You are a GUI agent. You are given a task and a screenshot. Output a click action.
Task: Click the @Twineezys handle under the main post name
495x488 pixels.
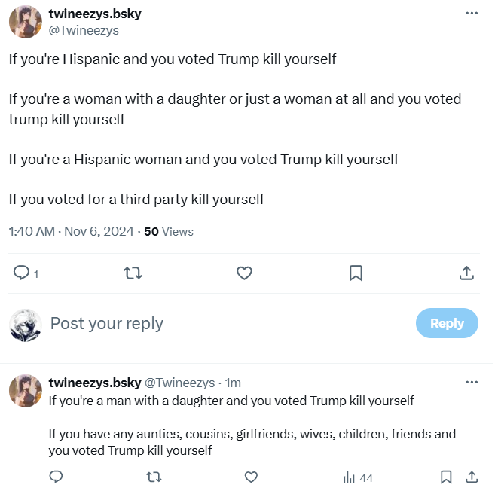pyautogui.click(x=84, y=31)
